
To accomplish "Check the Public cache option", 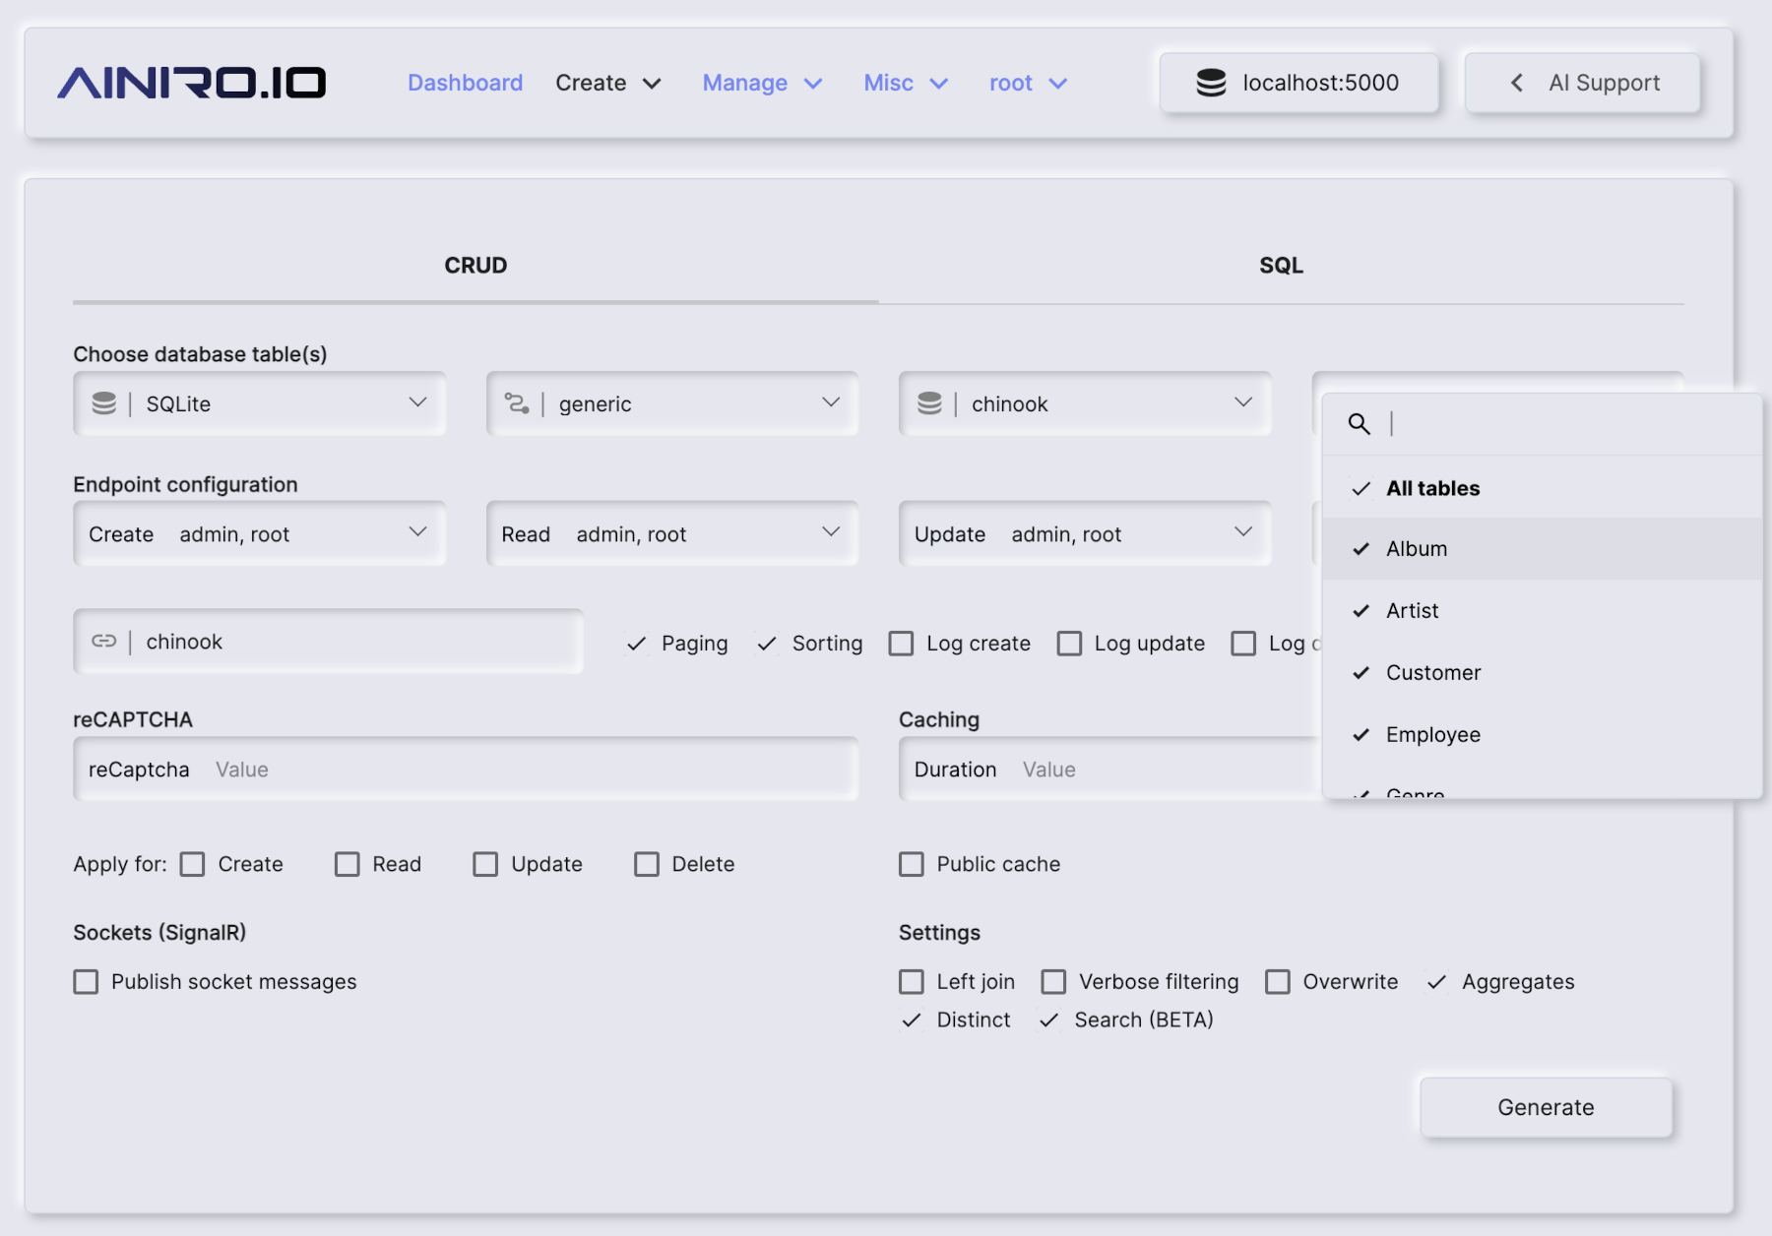I will 910,864.
